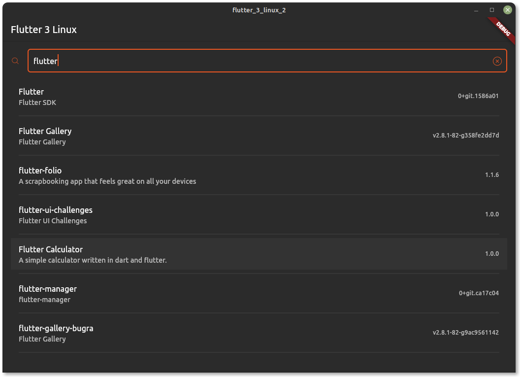The width and height of the screenshot is (520, 377).
Task: Minimize the flutter_3_linux_2 window
Action: click(476, 10)
